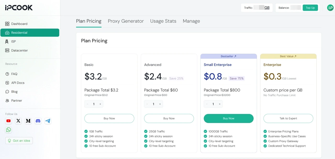The image size is (335, 159).
Task: Click Buy Now on the Advanced plan
Action: 169,118
